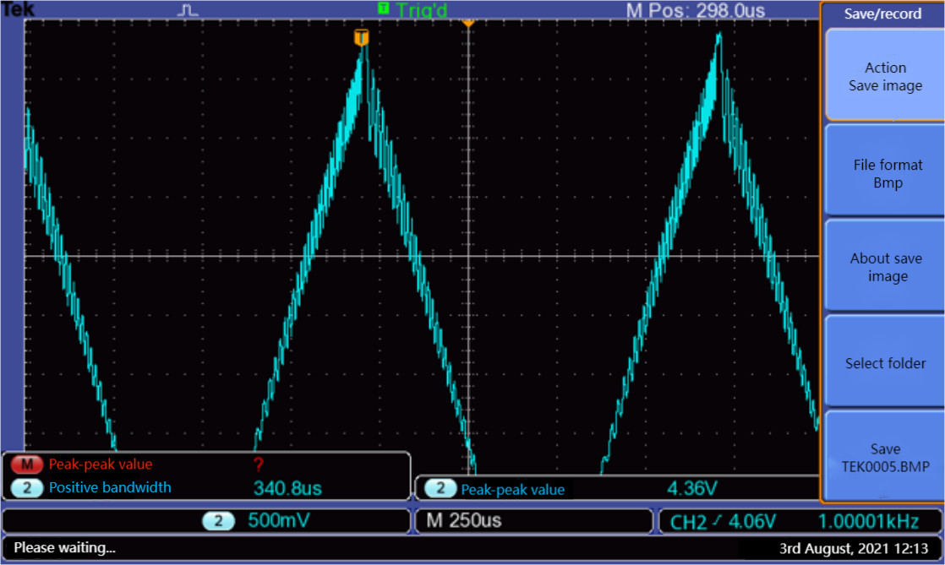Click the pulse waveform icon in top bar
Viewport: 945px width, 565px height.
coord(188,10)
